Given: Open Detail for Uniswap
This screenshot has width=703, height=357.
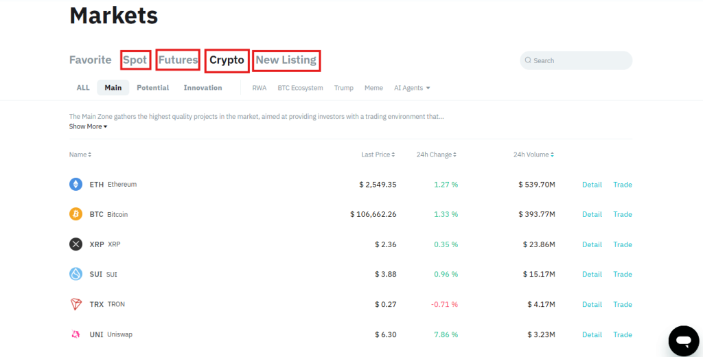Looking at the screenshot, I should point(592,334).
